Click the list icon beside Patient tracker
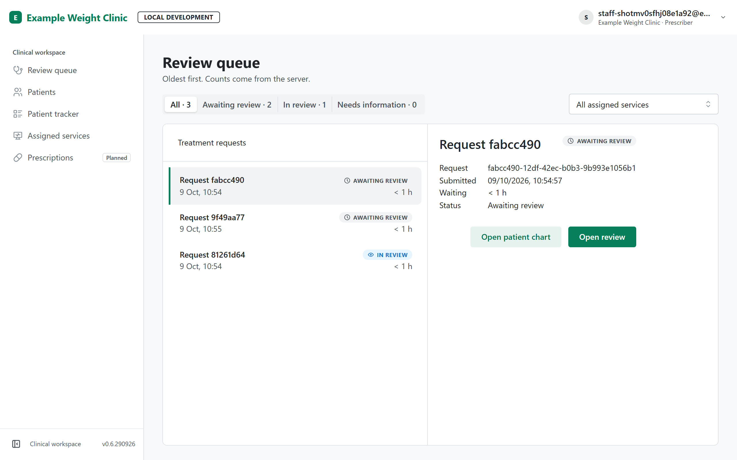The height and width of the screenshot is (460, 737). pyautogui.click(x=18, y=114)
